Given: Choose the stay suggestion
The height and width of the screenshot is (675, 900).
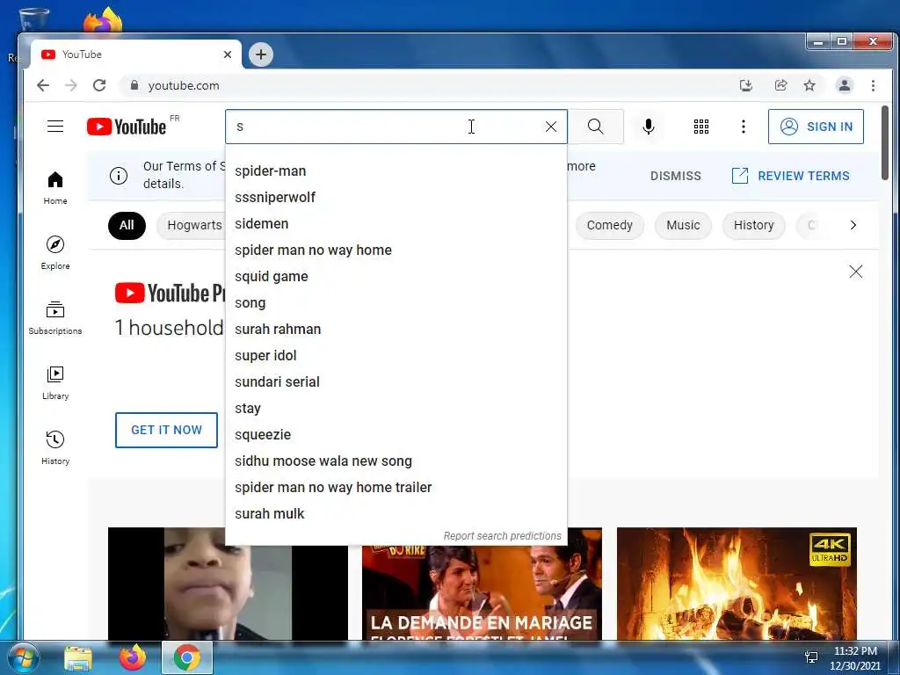Looking at the screenshot, I should [396, 409].
